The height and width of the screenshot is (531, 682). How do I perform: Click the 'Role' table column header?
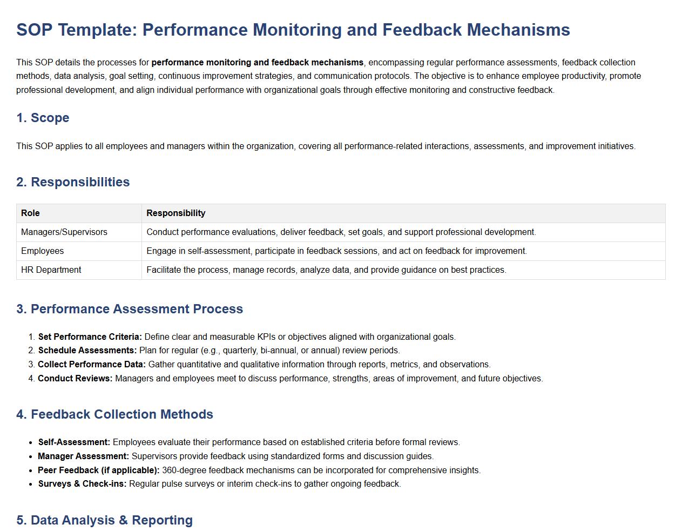click(x=30, y=213)
